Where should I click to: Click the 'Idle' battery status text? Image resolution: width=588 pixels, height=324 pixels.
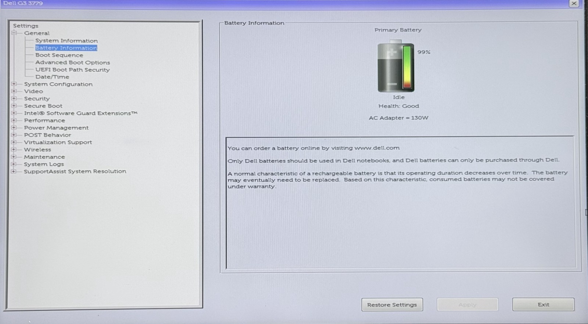click(x=399, y=97)
